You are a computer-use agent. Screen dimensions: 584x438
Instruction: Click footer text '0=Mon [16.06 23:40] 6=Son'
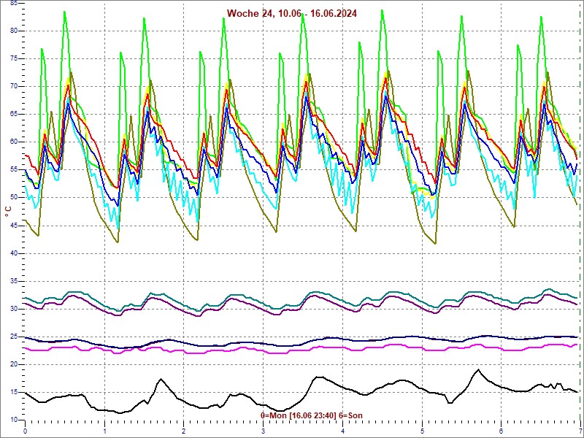pos(312,415)
